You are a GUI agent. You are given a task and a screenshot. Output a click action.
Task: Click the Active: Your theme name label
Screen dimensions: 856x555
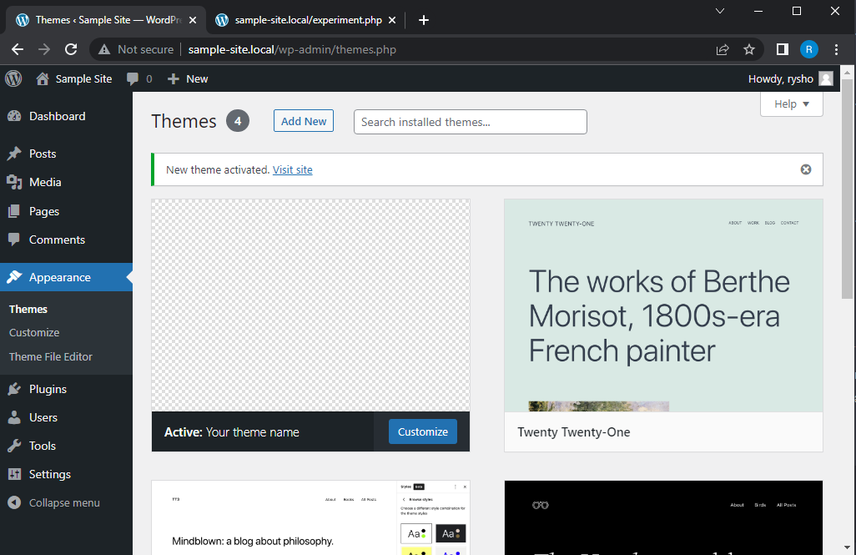[x=231, y=432]
